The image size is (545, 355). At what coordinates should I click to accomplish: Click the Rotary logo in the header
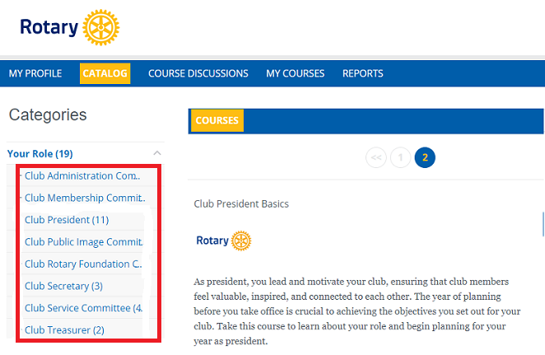pyautogui.click(x=70, y=29)
